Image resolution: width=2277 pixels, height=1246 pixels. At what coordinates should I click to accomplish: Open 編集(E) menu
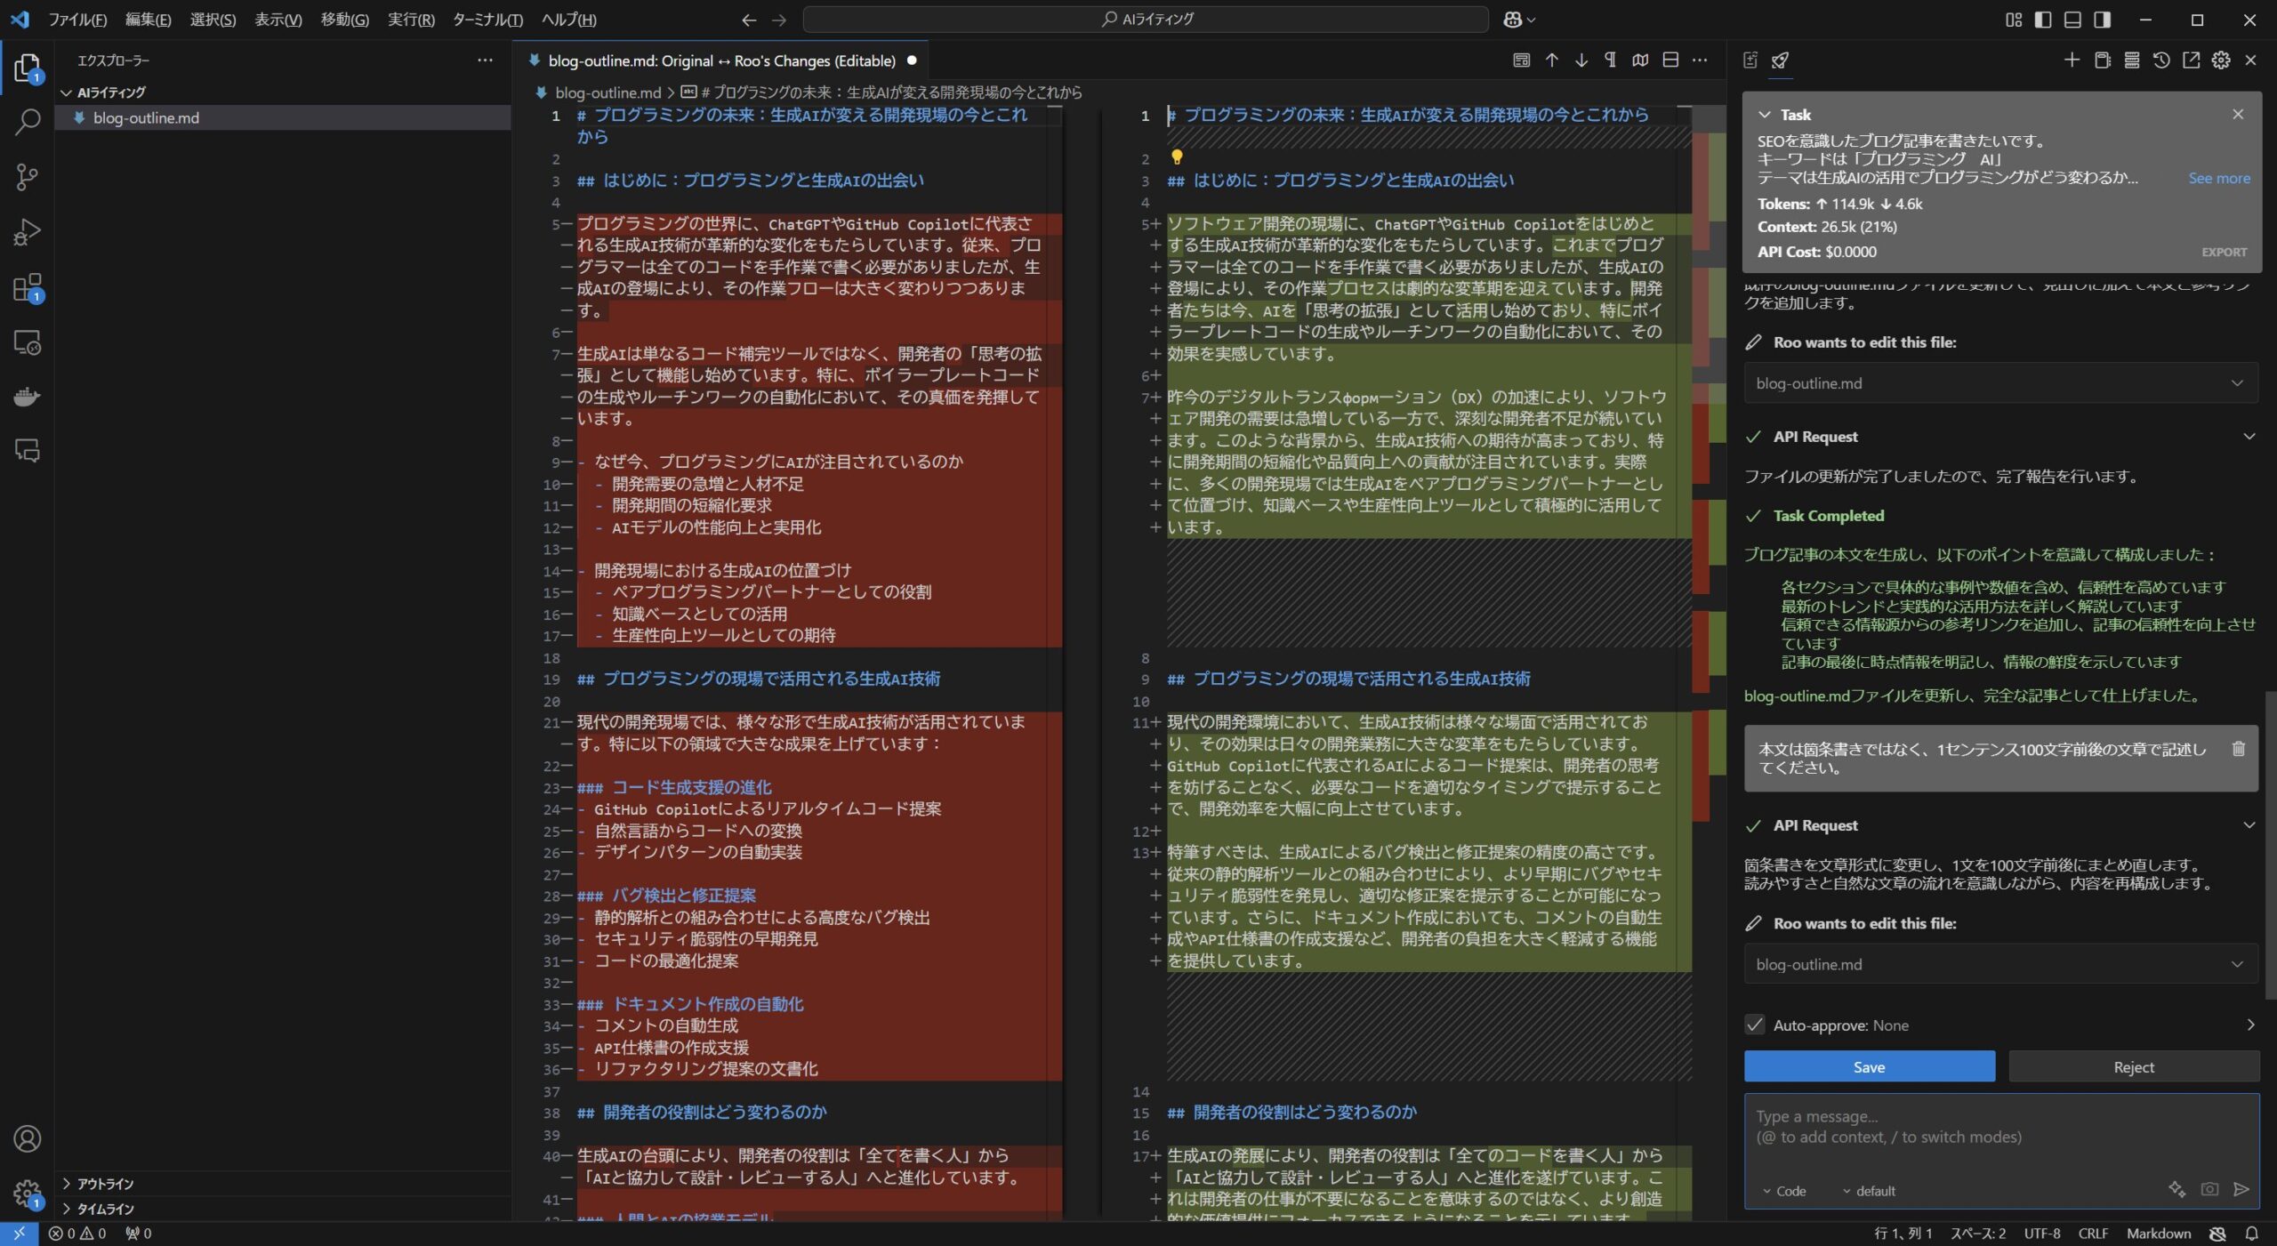point(148,19)
